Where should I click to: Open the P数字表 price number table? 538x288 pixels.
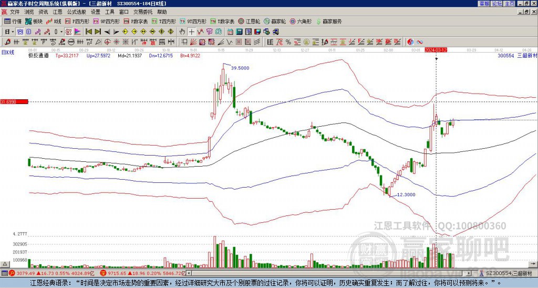click(x=136, y=21)
